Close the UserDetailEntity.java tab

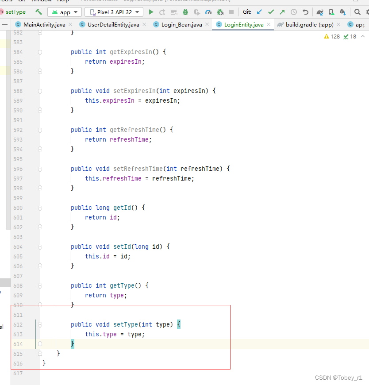pos(144,24)
